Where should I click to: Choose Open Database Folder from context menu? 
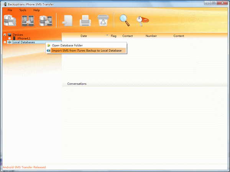coord(86,46)
